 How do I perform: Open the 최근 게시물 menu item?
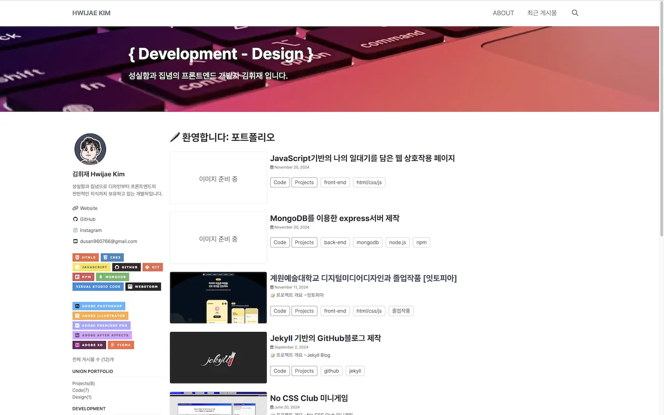point(542,12)
